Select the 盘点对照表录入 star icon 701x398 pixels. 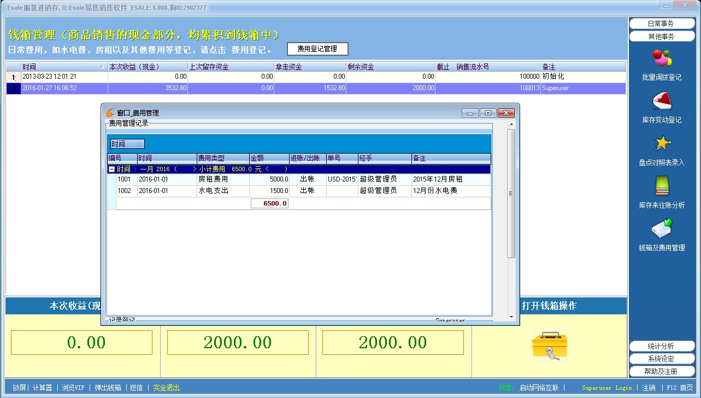pyautogui.click(x=662, y=144)
